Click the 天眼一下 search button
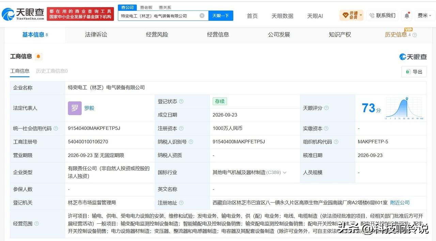 pyautogui.click(x=221, y=16)
